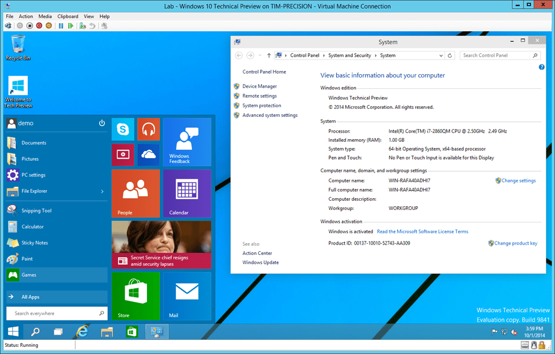Click the Search Control Panel field
Screen dimensions: 555x354
(x=500, y=56)
